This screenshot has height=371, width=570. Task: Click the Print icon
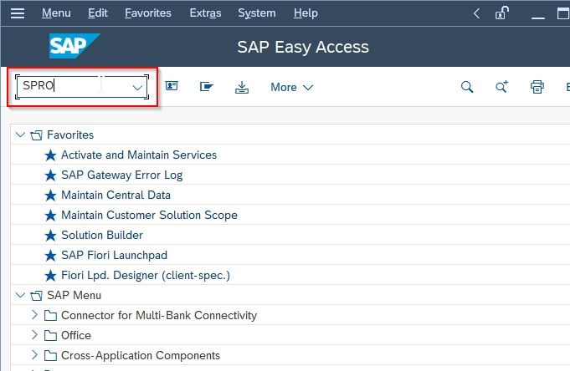click(x=537, y=87)
